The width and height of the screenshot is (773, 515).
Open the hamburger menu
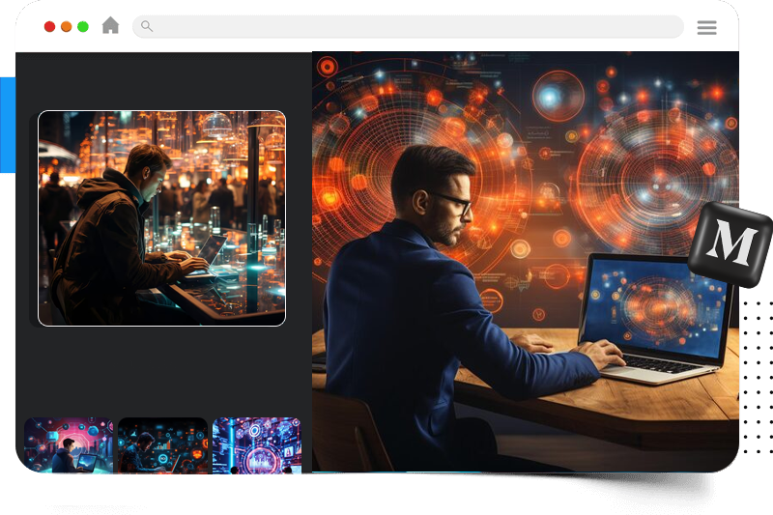tap(706, 27)
